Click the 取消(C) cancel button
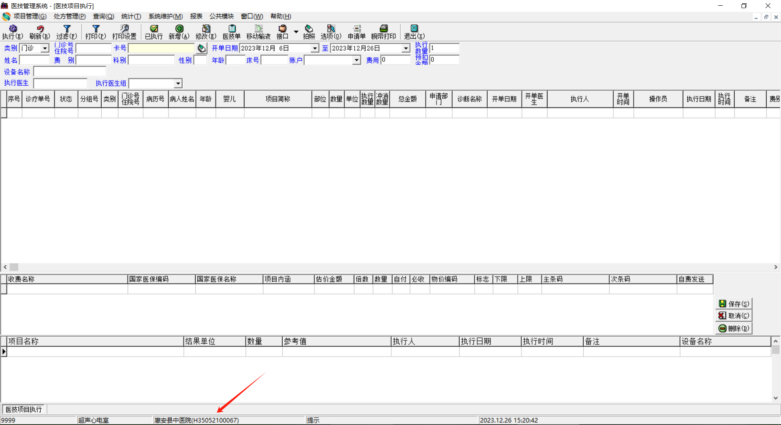Image resolution: width=781 pixels, height=425 pixels. click(734, 315)
